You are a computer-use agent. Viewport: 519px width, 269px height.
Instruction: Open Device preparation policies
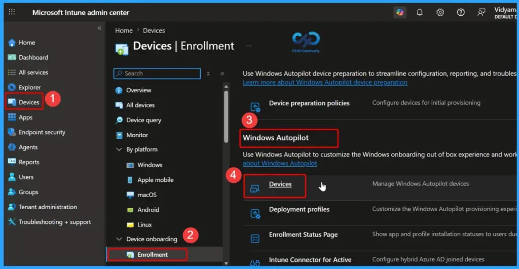[309, 103]
